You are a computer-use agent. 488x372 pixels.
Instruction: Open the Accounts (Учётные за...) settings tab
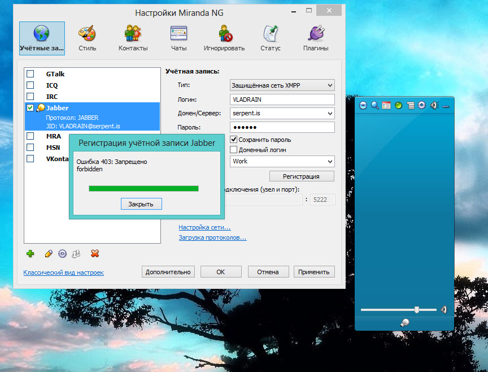42,38
